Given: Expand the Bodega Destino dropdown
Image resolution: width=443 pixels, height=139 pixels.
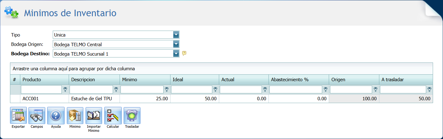Looking at the screenshot, I should click(x=176, y=54).
